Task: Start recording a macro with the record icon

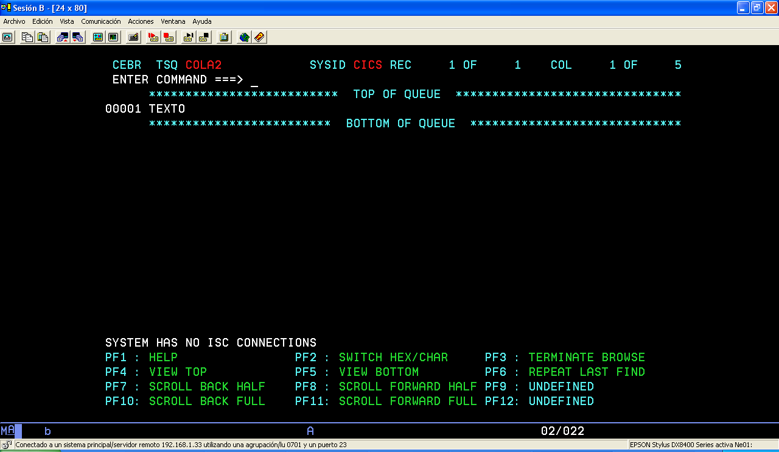Action: point(153,37)
